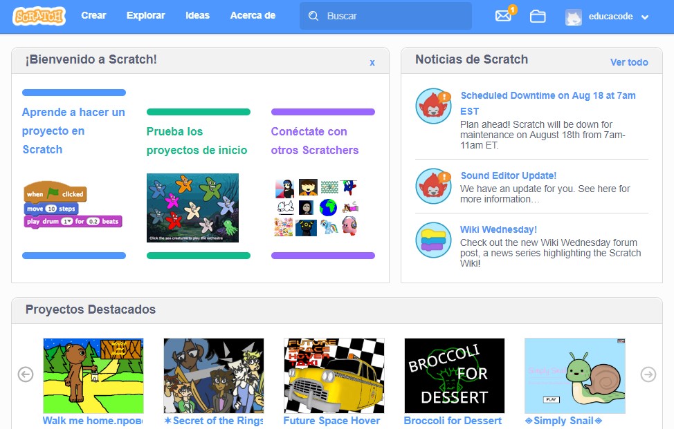Click the search magnifier icon

click(x=313, y=17)
